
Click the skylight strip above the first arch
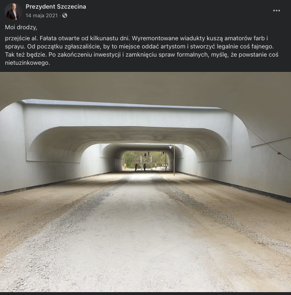click(x=120, y=104)
